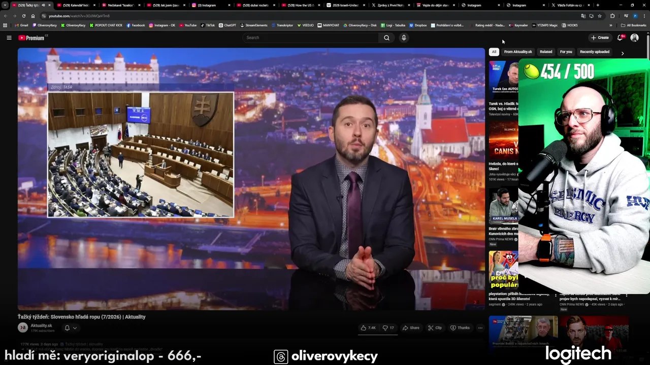Screen dimensions: 650x365
Task: Open POPOUT CHAT KICK bookmark
Action: click(106, 25)
